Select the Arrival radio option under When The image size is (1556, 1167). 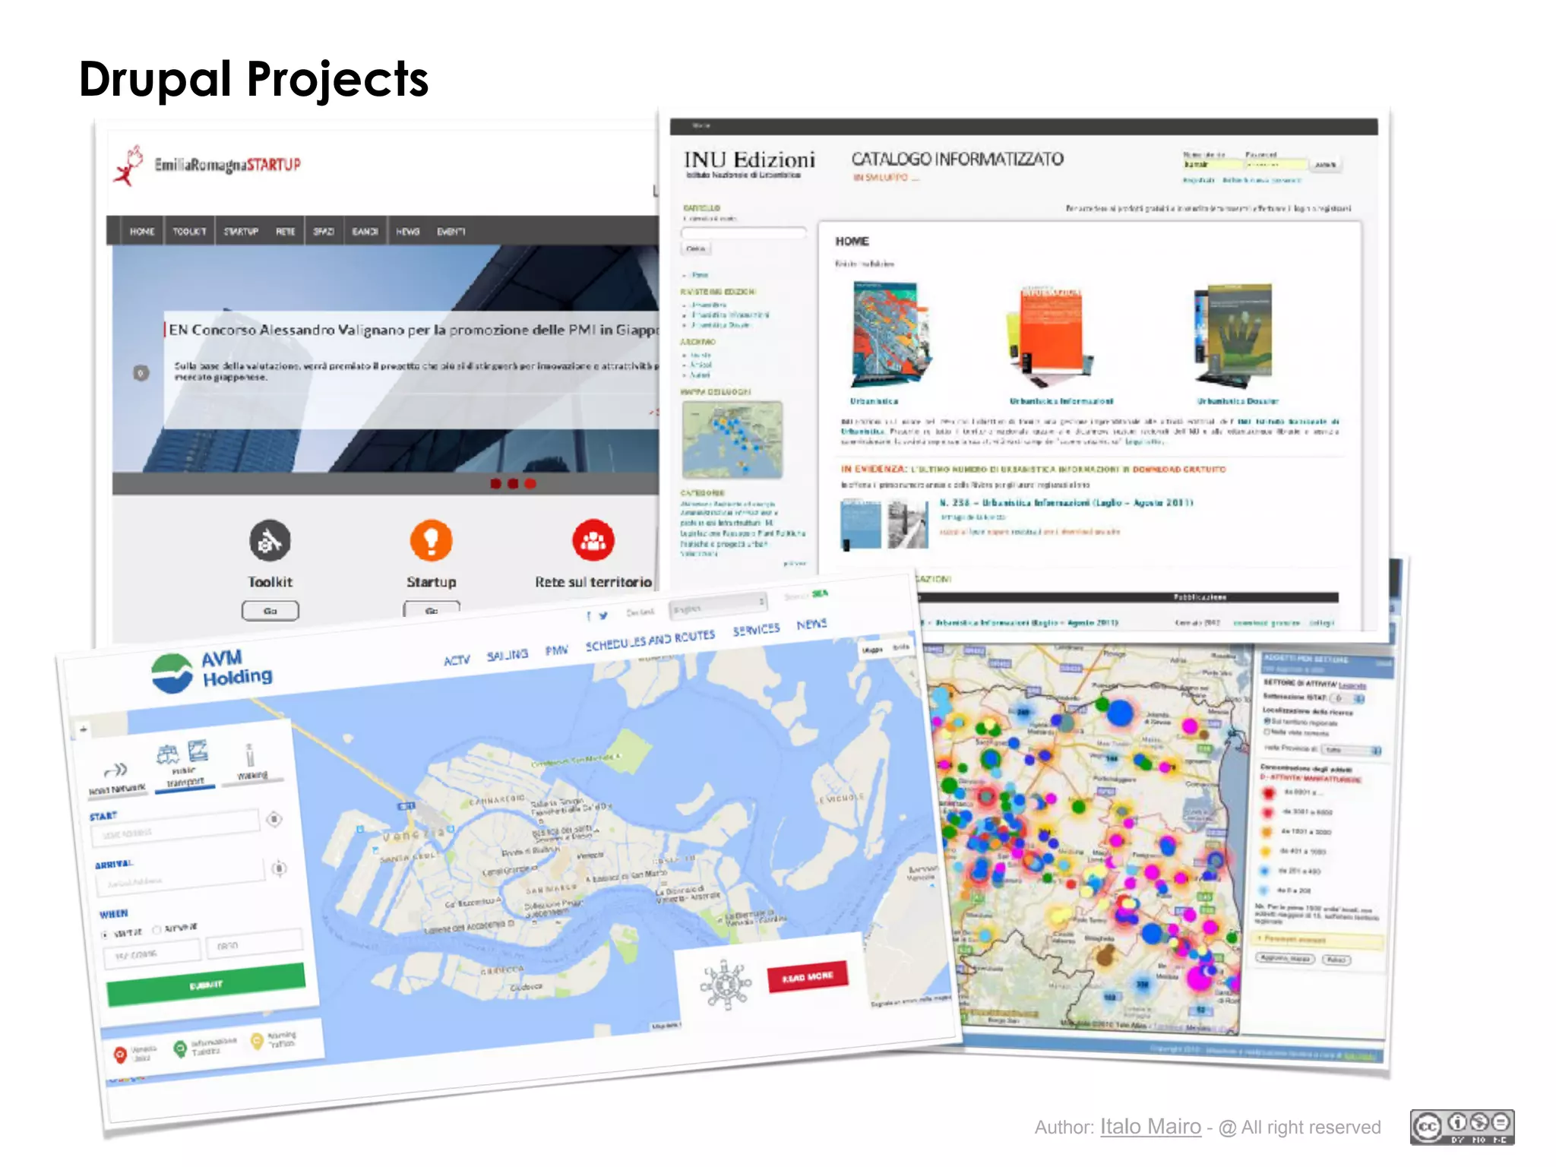click(x=157, y=928)
